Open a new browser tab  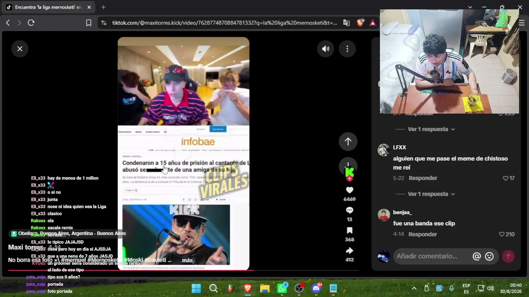click(103, 7)
